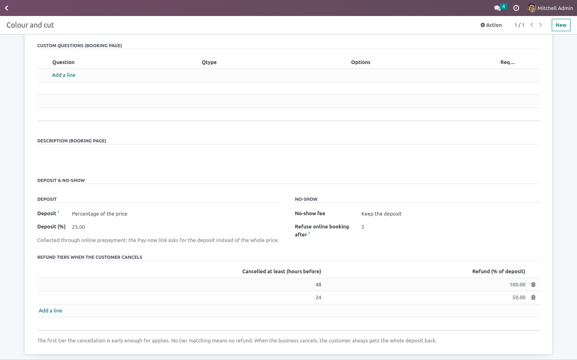Screen dimensions: 577x360
Task: Open the chat messages icon
Action: [498, 8]
